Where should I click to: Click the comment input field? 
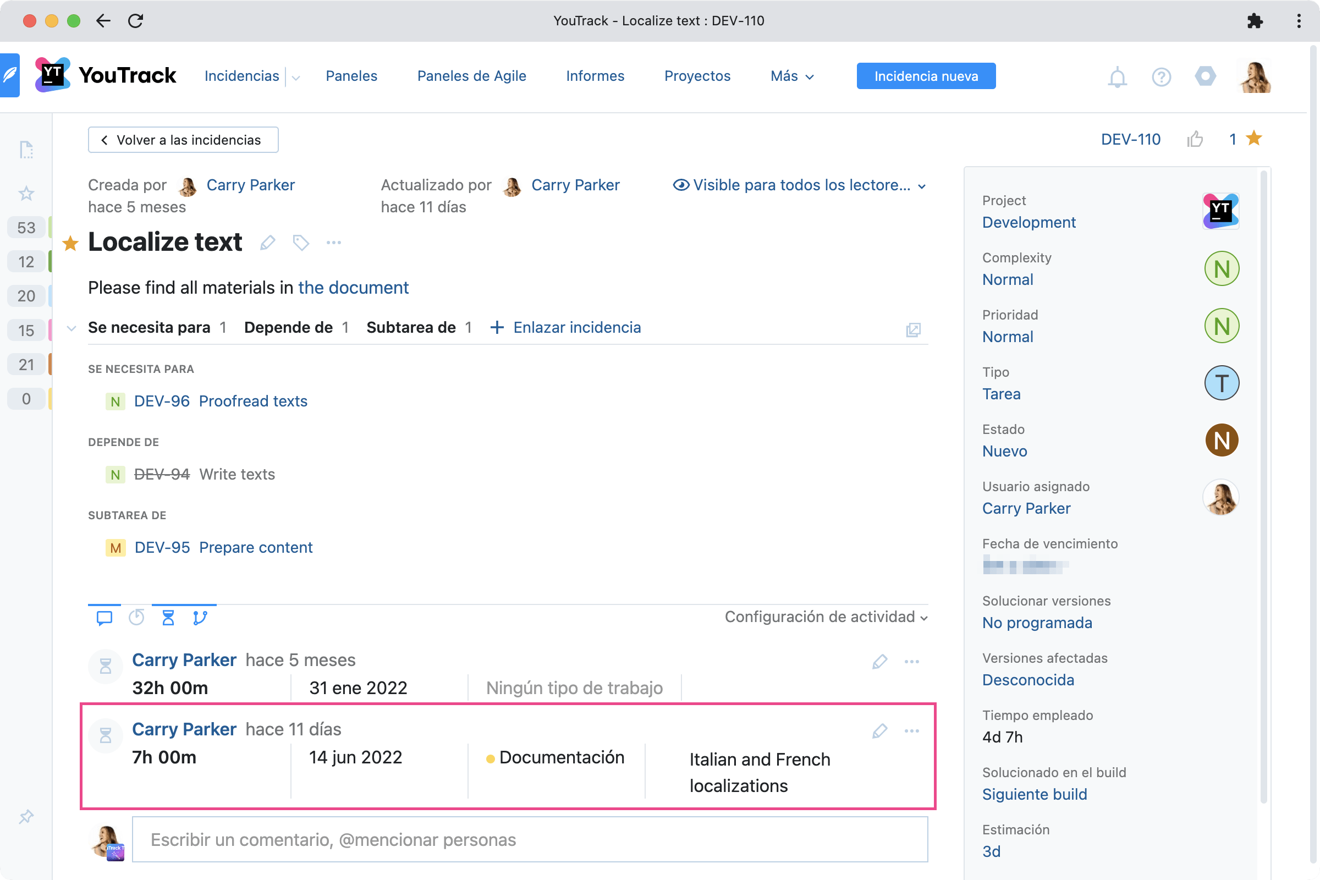click(529, 839)
